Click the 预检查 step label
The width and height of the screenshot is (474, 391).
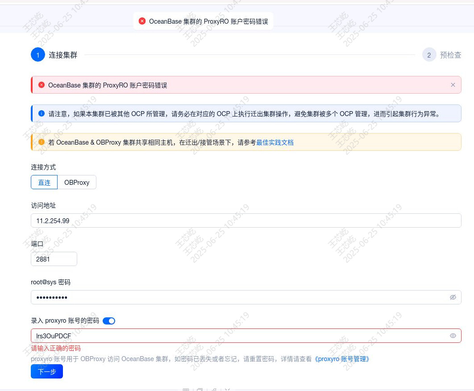click(450, 55)
